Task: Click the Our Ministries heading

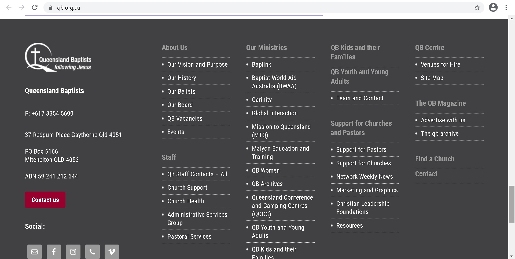Action: point(266,48)
